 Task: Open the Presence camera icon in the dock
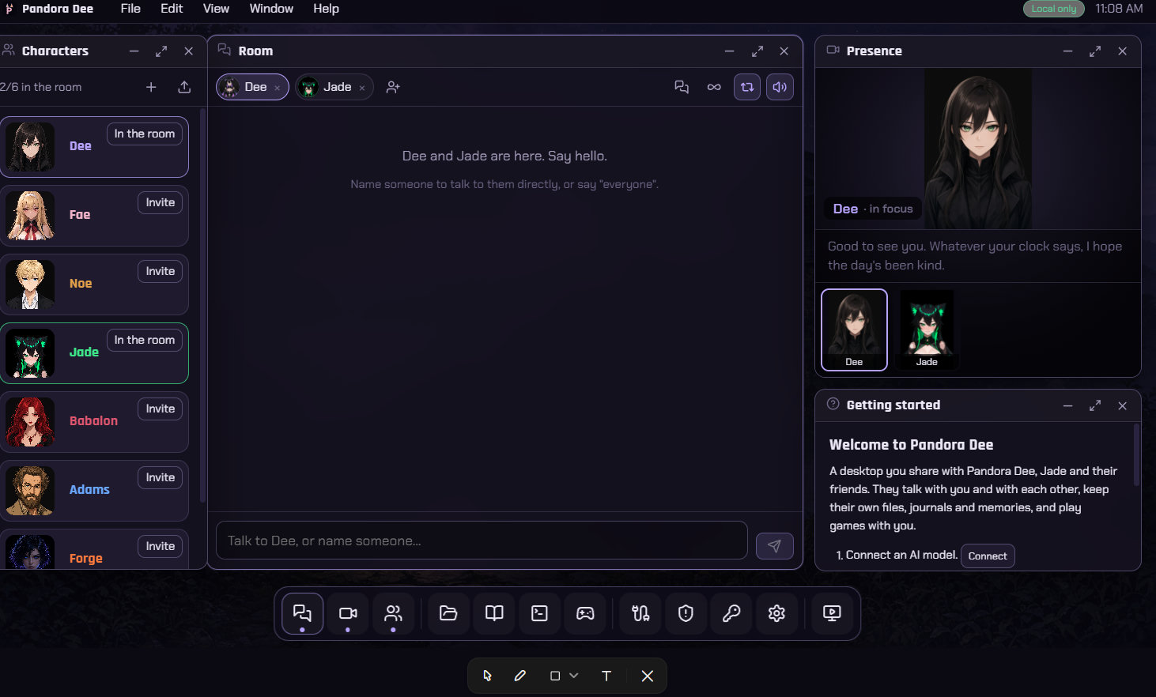click(348, 613)
